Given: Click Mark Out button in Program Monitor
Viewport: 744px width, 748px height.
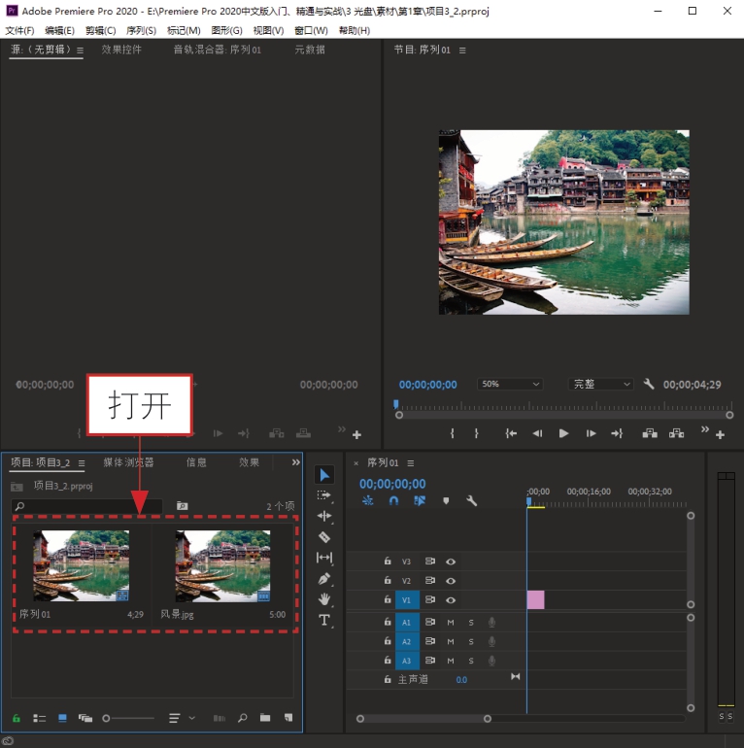Looking at the screenshot, I should pyautogui.click(x=477, y=433).
